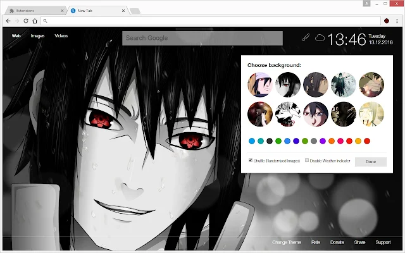Image resolution: width=405 pixels, height=253 pixels.
Task: Open the Support link
Action: 383,242
